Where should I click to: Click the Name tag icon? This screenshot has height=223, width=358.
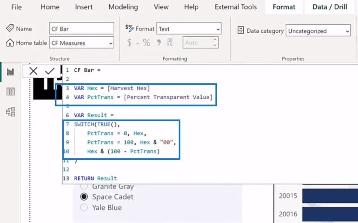point(10,28)
